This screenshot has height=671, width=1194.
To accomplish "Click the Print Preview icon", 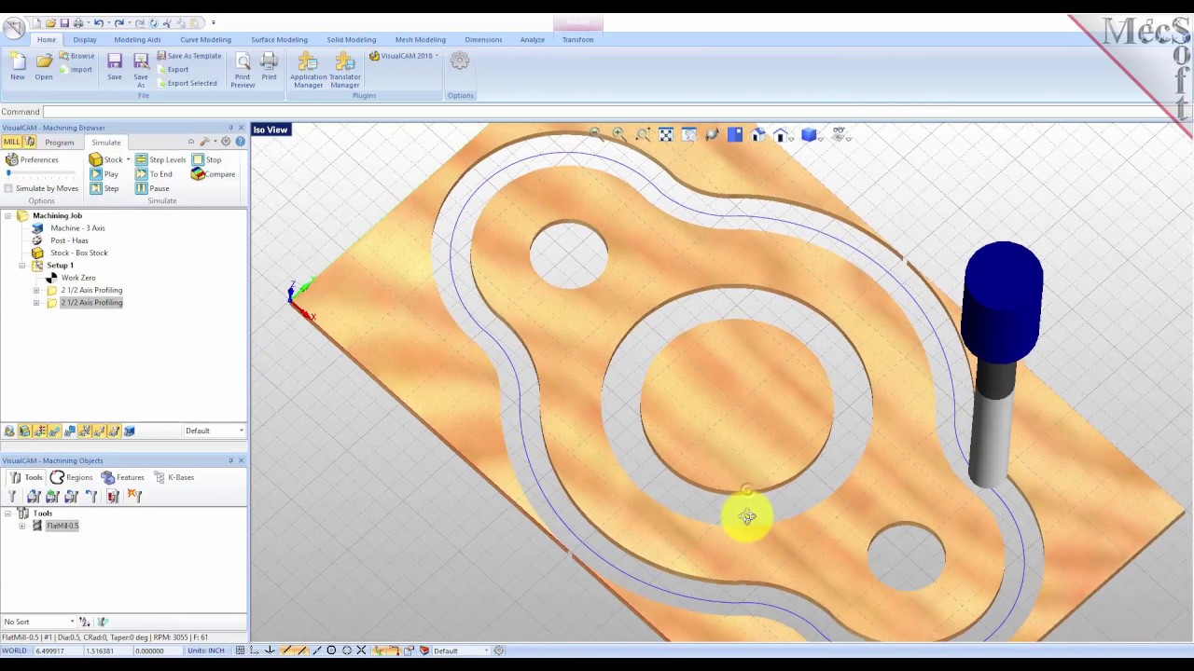I will pyautogui.click(x=243, y=70).
